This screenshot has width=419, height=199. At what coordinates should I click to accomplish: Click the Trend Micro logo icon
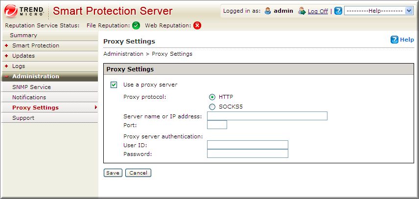click(x=11, y=10)
